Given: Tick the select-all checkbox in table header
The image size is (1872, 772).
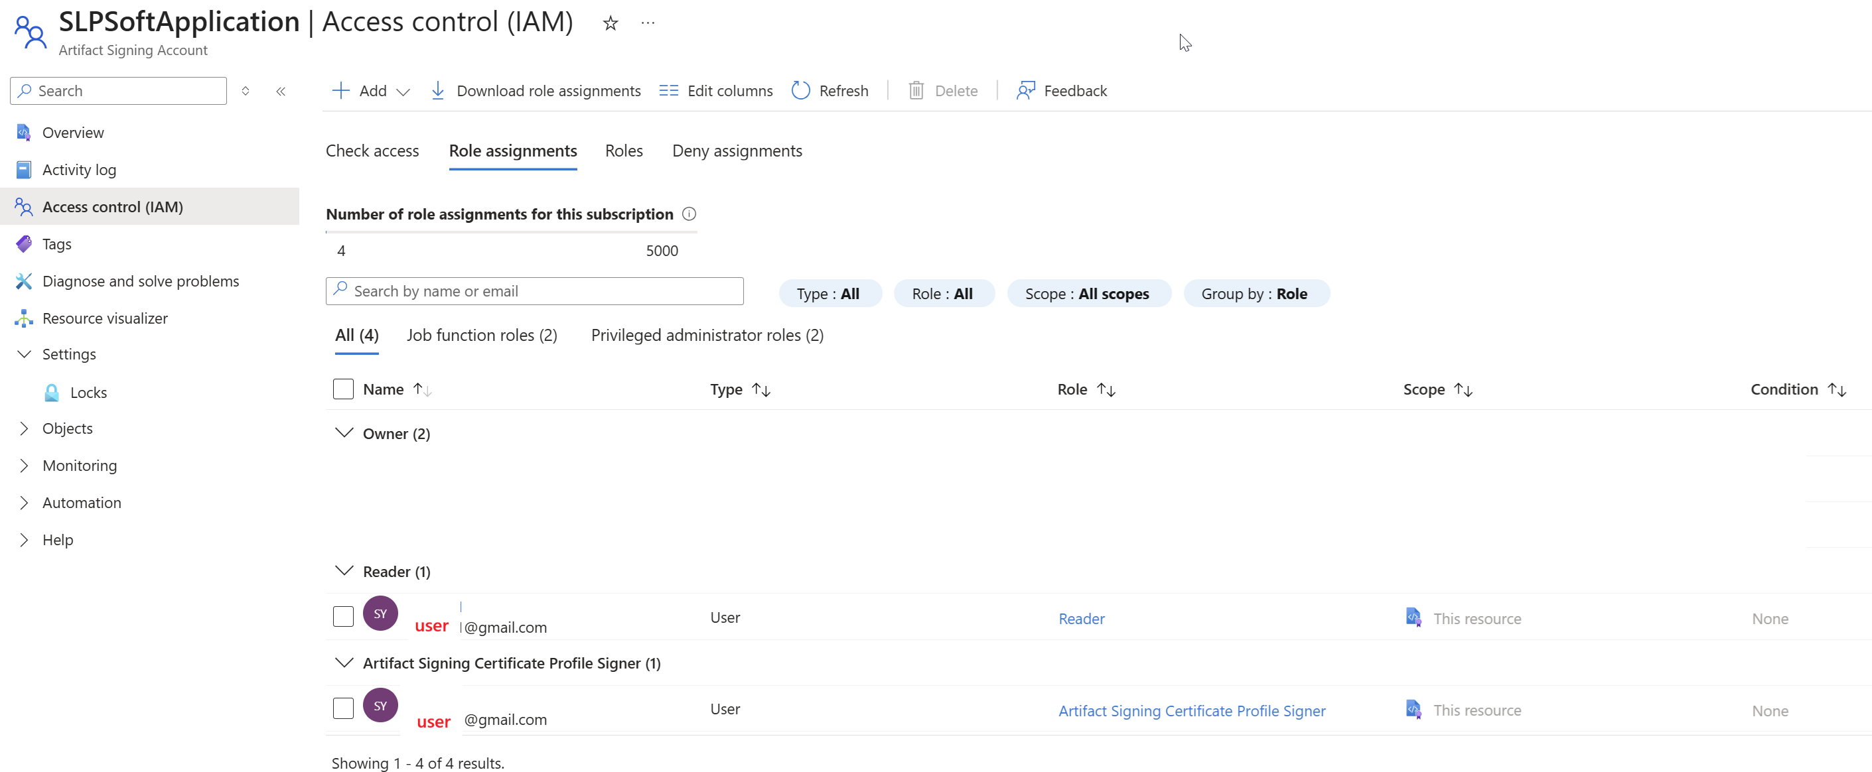Looking at the screenshot, I should pyautogui.click(x=343, y=389).
